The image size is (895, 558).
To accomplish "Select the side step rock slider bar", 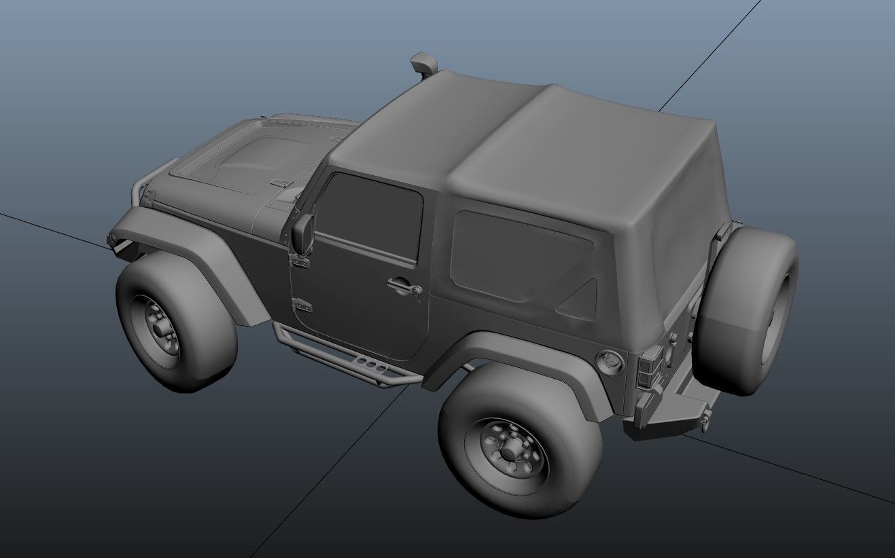I will (x=347, y=356).
